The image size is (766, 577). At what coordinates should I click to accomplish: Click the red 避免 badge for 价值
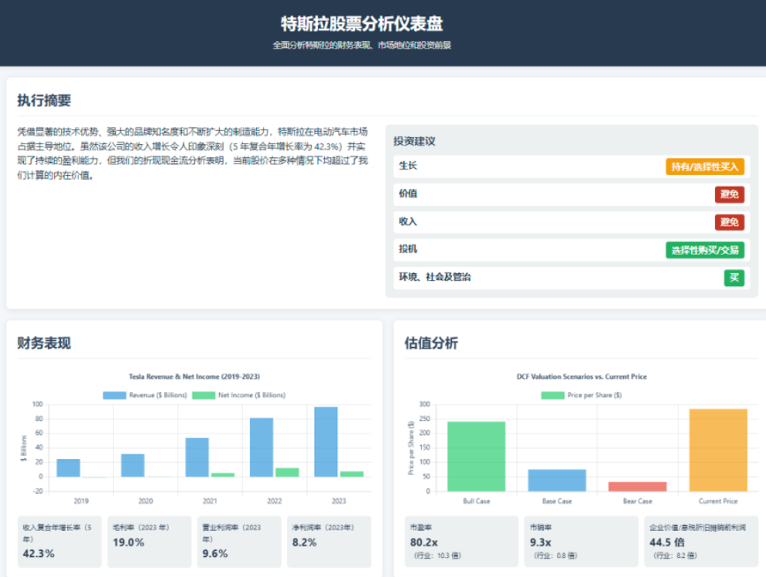click(x=728, y=194)
